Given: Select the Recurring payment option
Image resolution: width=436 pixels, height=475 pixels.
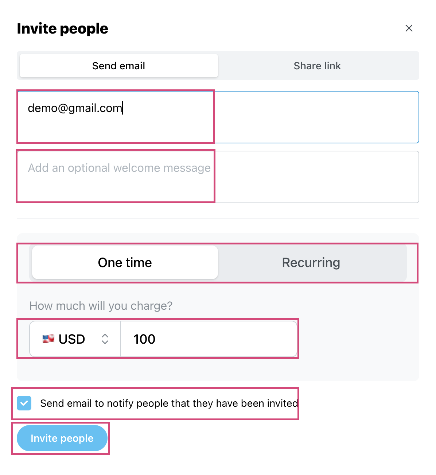Looking at the screenshot, I should 311,262.
